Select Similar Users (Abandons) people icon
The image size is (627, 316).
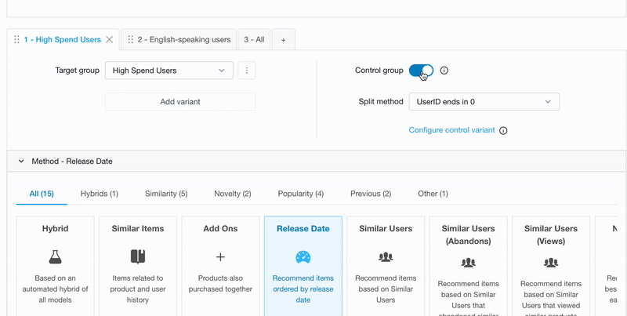pyautogui.click(x=468, y=263)
